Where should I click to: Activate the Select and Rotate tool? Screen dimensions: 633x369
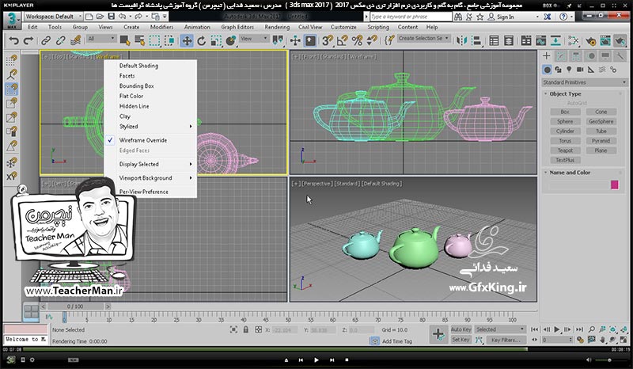[x=202, y=41]
